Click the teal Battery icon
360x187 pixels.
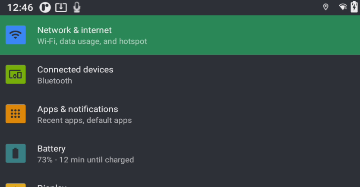[x=16, y=153]
